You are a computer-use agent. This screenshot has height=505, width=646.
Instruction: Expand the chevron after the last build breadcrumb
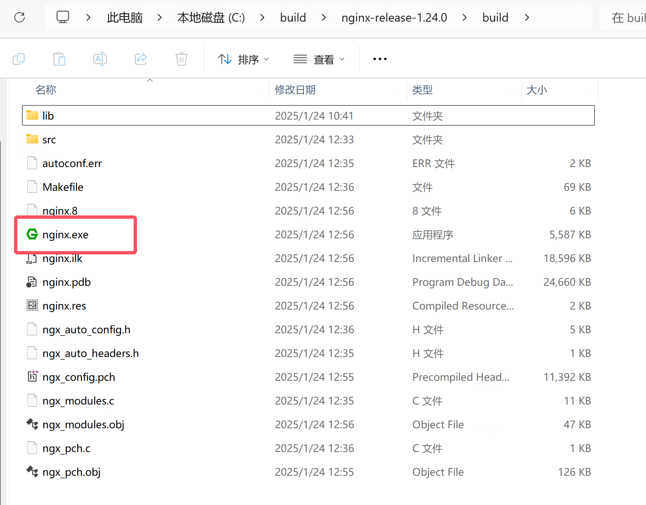[x=527, y=17]
